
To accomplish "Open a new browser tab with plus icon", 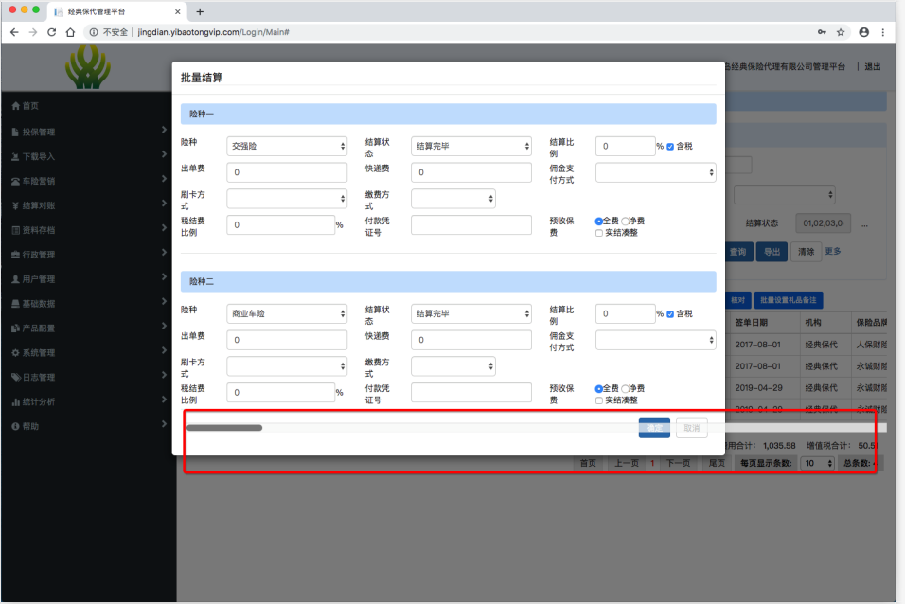I will click(x=200, y=11).
